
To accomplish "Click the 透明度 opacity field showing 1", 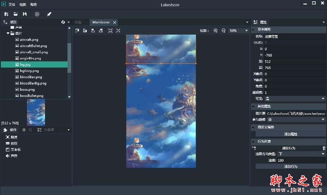I will coord(295,93).
